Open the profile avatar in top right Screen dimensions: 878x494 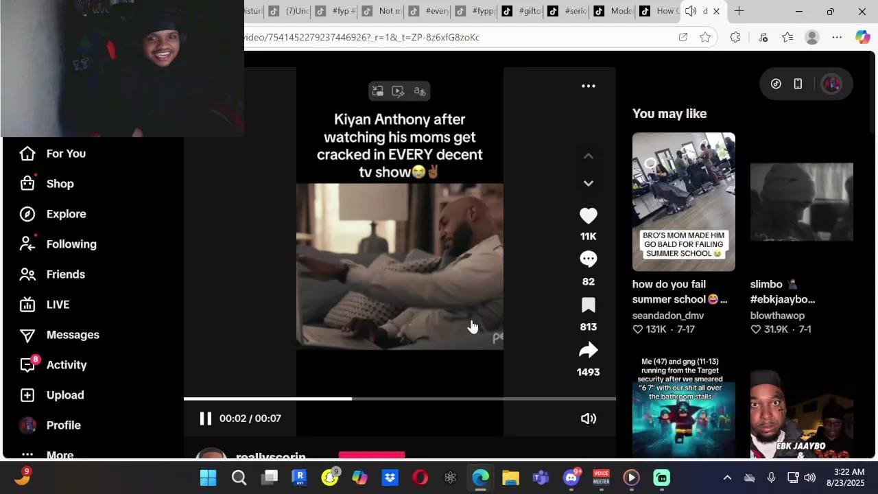click(x=831, y=84)
